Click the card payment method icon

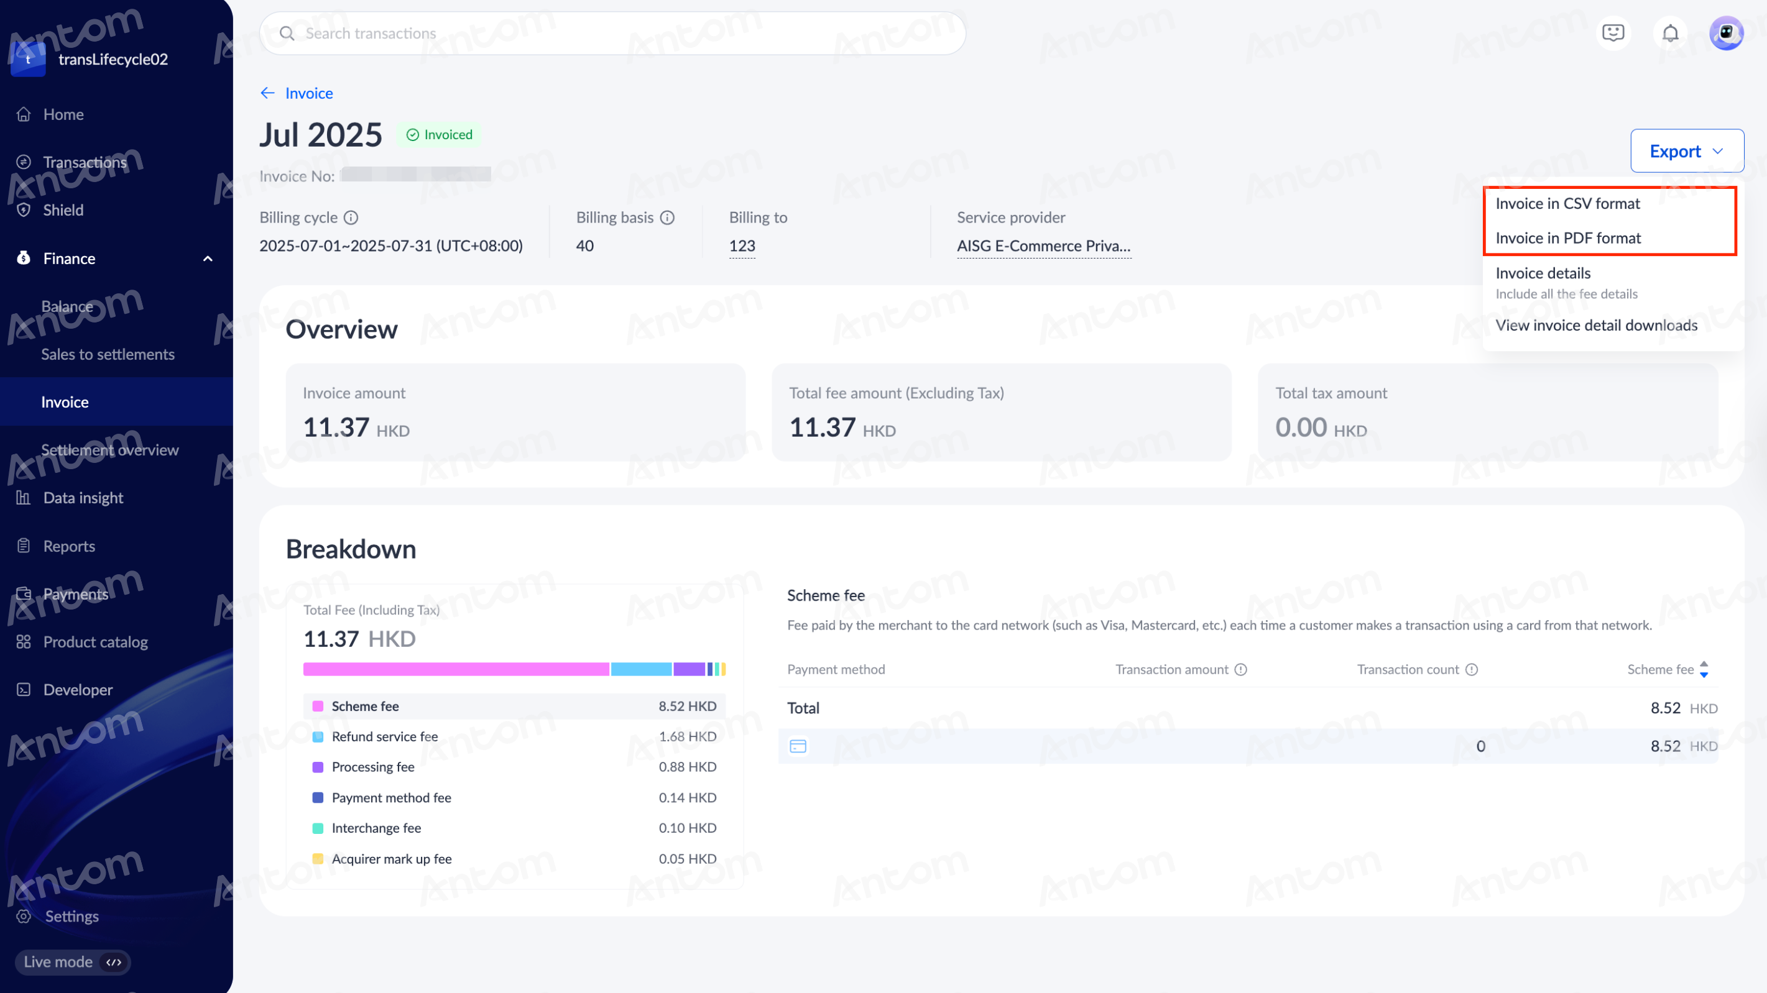coord(798,746)
